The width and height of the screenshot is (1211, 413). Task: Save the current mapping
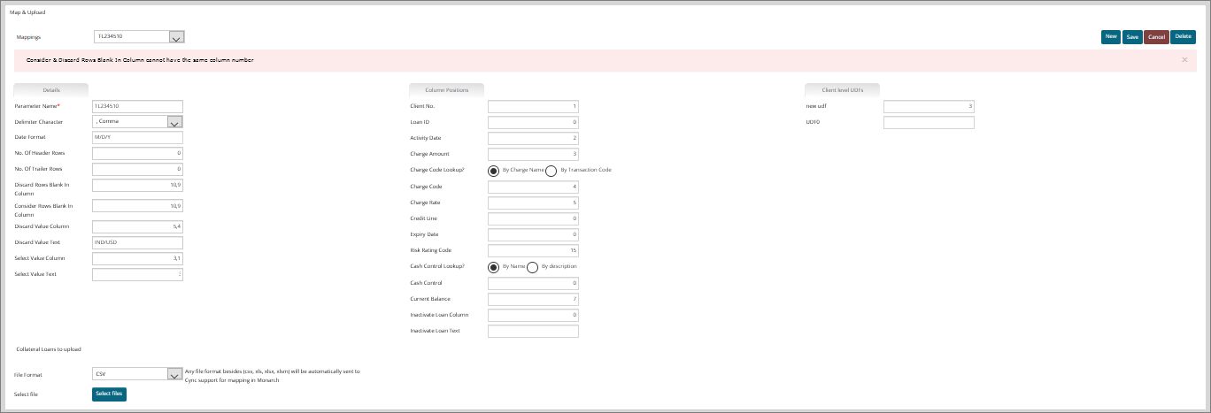[1132, 36]
